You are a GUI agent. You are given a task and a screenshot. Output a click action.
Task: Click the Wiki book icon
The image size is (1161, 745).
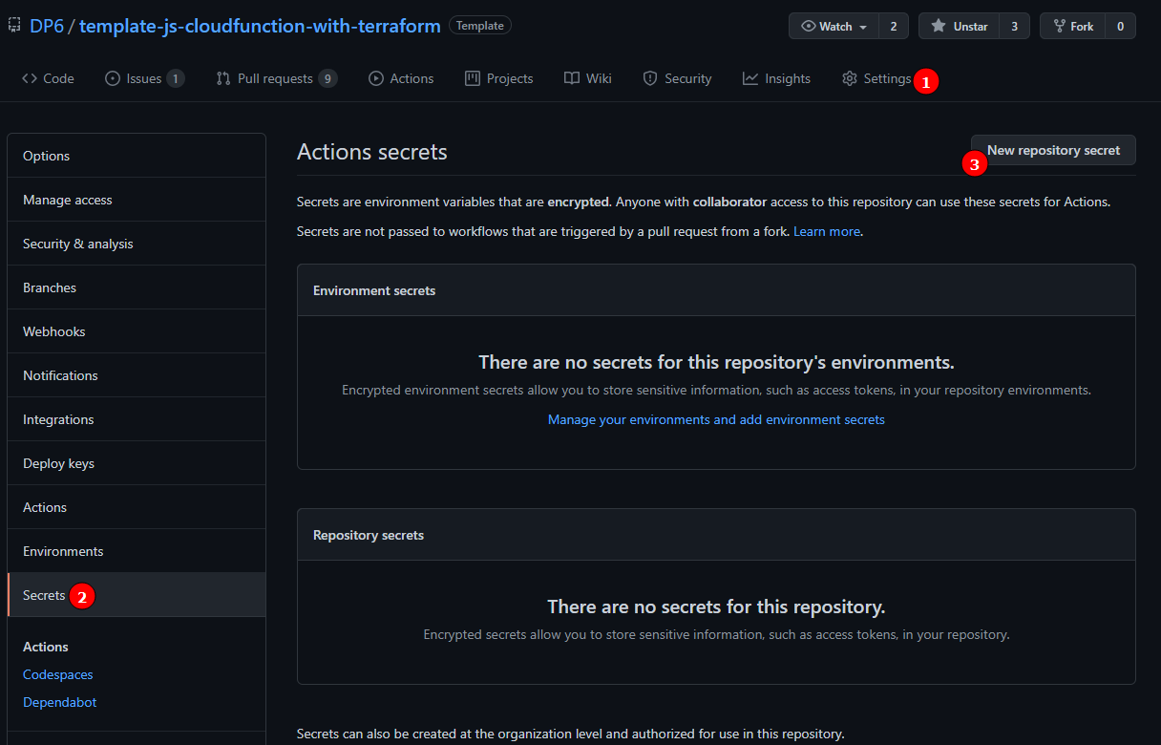pyautogui.click(x=572, y=78)
